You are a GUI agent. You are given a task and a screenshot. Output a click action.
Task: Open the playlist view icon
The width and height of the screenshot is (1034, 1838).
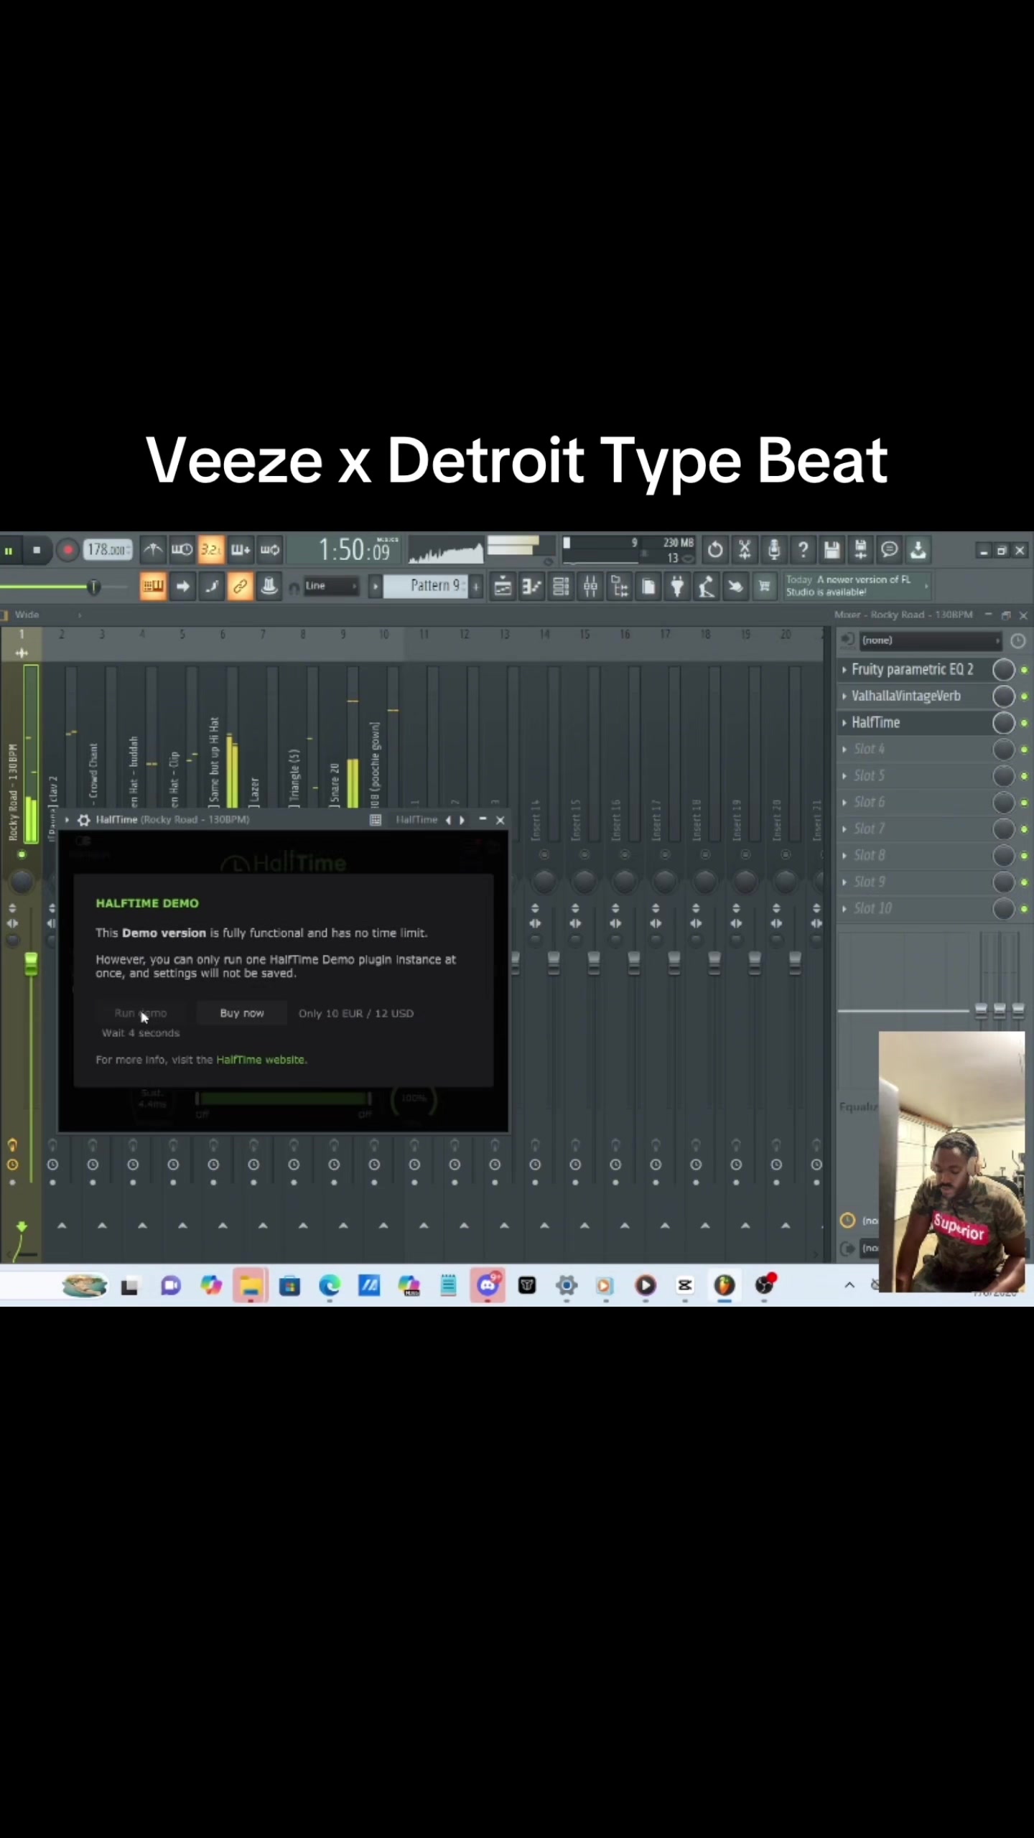tap(503, 587)
